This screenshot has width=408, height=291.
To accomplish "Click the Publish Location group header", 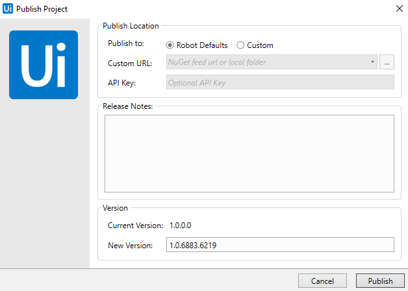I will (131, 26).
